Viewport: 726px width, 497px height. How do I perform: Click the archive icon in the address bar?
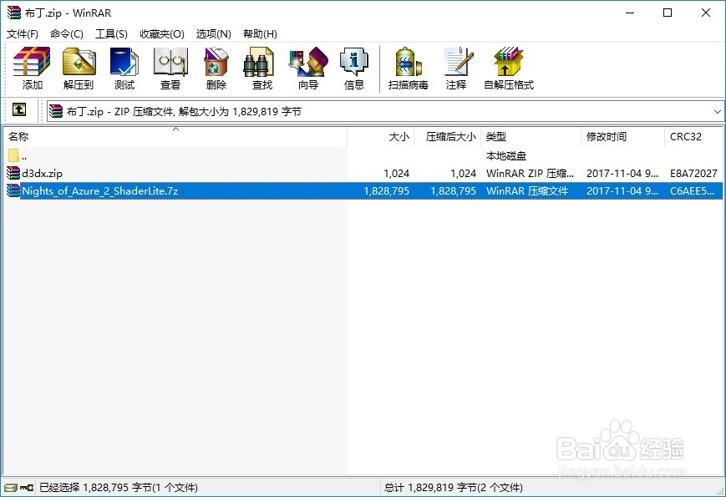56,111
